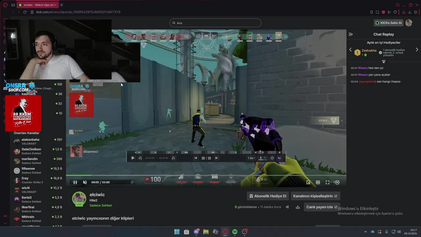Open GalaCimBom recommended channel

coord(38,151)
